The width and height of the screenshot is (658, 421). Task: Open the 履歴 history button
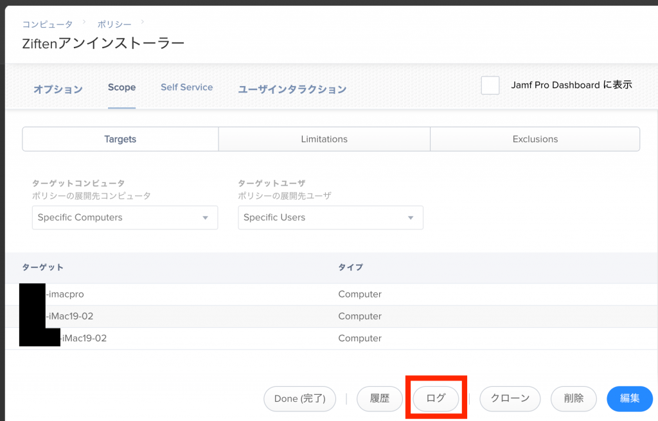[380, 399]
